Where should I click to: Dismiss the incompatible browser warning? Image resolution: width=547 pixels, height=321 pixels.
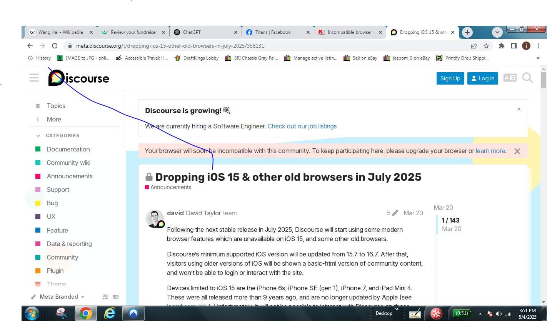pos(517,151)
